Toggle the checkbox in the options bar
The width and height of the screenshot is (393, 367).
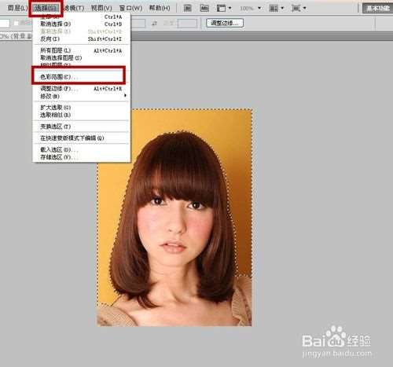coord(16,23)
